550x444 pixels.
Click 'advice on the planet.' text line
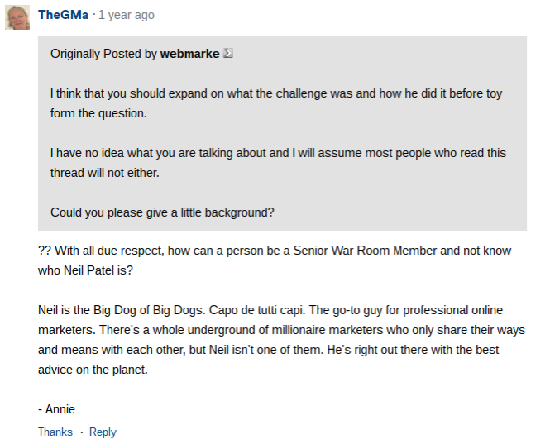pyautogui.click(x=93, y=369)
